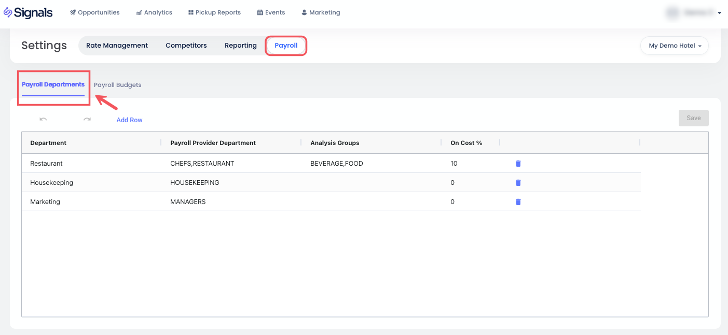Switch to Rate Management tab
Viewport: 728px width, 335px height.
point(117,46)
